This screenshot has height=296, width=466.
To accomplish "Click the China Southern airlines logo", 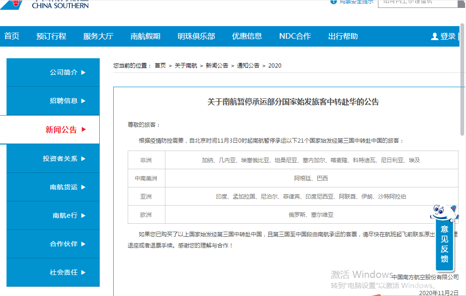I will coord(37,5).
